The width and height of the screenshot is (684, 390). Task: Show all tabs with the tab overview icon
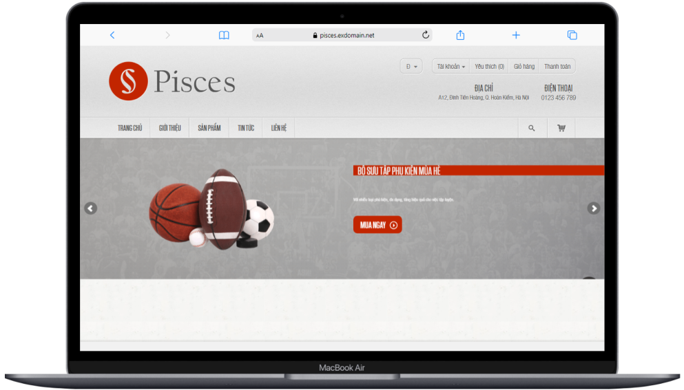572,35
